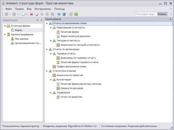Image resolution: width=174 pixels, height=130 pixels.
Task: Click the search query input field
Action: pyautogui.click(x=146, y=14)
